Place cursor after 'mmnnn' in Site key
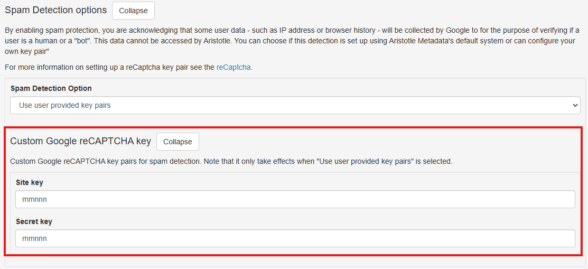 coord(48,199)
